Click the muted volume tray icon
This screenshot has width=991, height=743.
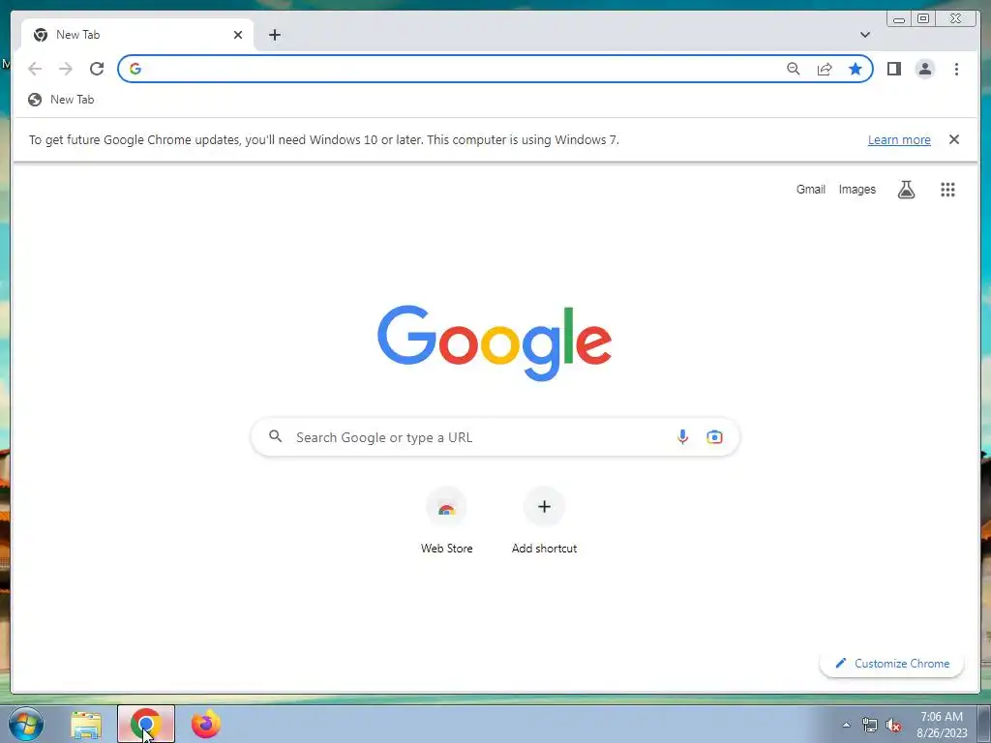pos(893,726)
